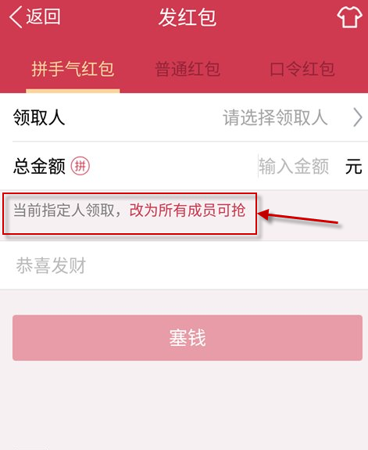Screen dimensions: 368x450
Task: Tap the 当前指定人领取 notice text
Action: point(64,211)
